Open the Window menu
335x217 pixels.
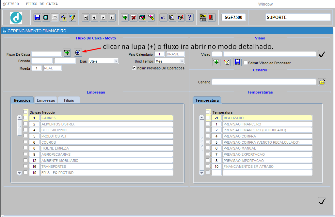pos(265,4)
